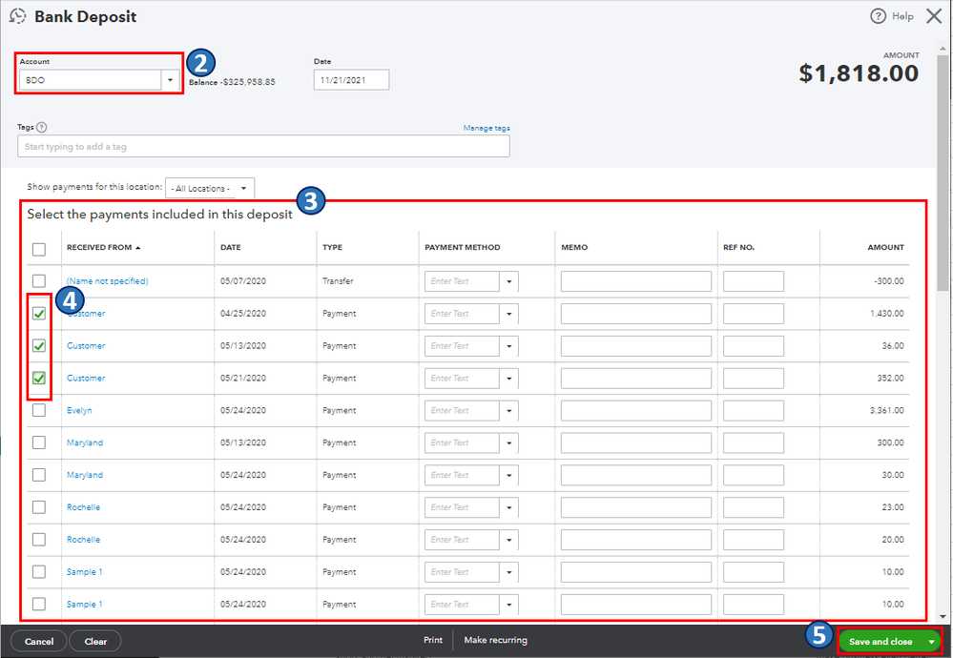Open payment method dropdown for 36.00 row

tap(508, 346)
